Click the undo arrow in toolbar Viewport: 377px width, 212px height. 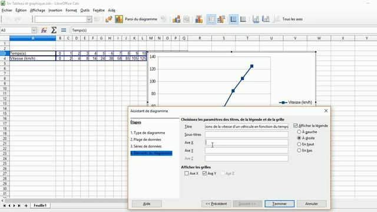[8, 19]
